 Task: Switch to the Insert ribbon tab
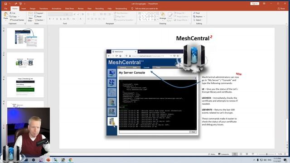(x=24, y=9)
